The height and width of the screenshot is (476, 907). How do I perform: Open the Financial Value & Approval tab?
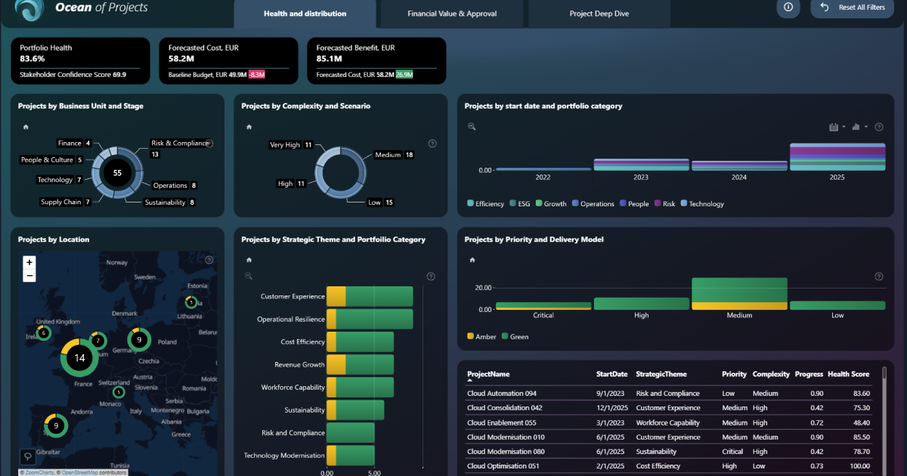[x=453, y=14]
